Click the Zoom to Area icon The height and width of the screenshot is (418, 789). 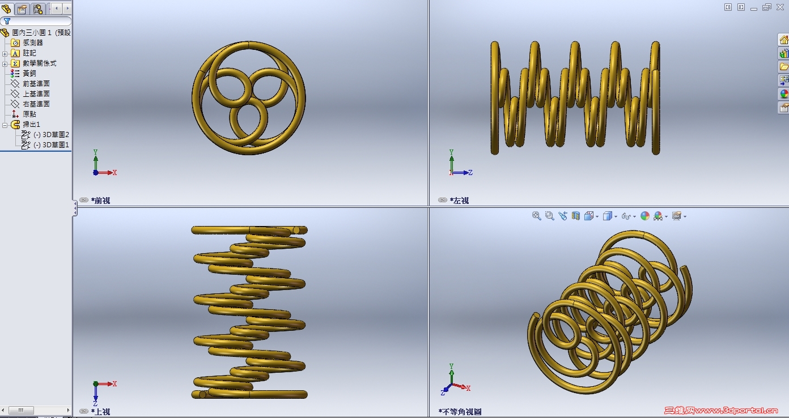(x=549, y=216)
